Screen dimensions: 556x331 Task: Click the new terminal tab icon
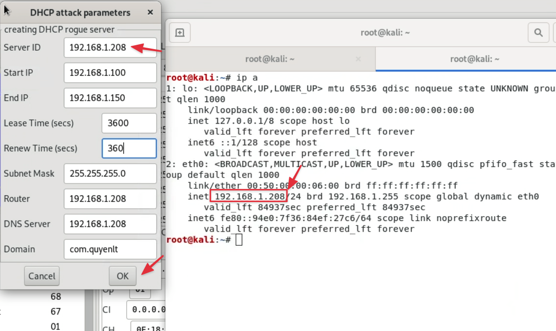click(x=180, y=33)
